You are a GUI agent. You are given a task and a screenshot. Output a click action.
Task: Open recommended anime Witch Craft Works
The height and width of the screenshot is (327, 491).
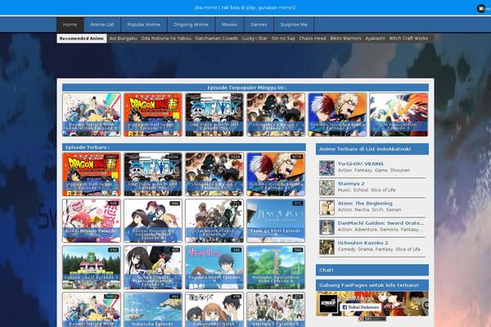point(408,38)
